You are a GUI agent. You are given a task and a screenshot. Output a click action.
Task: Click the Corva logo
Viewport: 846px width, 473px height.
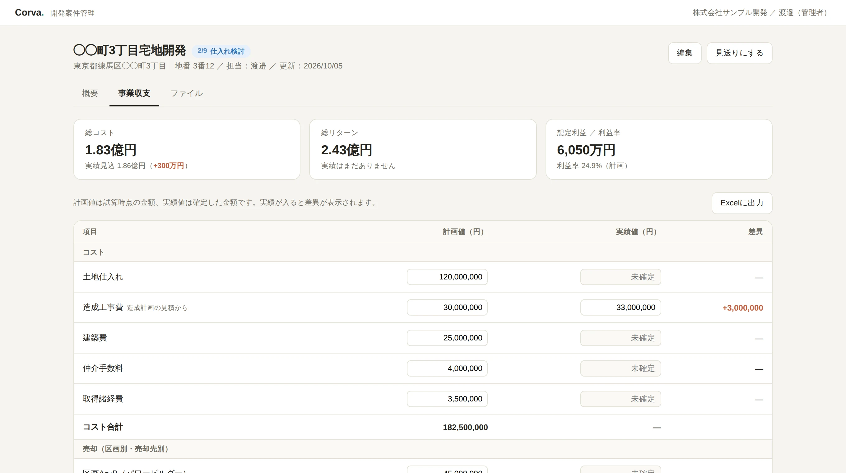coord(29,12)
